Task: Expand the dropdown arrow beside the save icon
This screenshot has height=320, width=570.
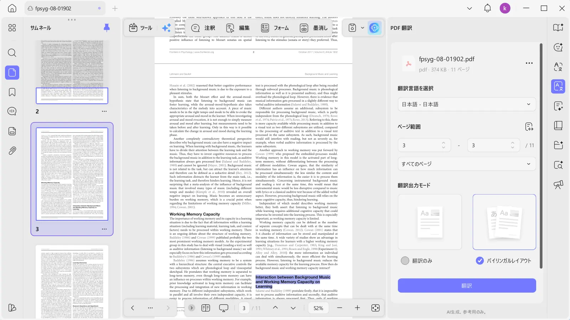Action: 363,28
